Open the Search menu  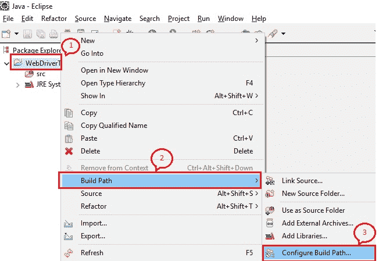(149, 19)
